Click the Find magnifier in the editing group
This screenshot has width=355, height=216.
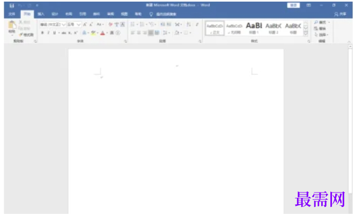pos(316,22)
